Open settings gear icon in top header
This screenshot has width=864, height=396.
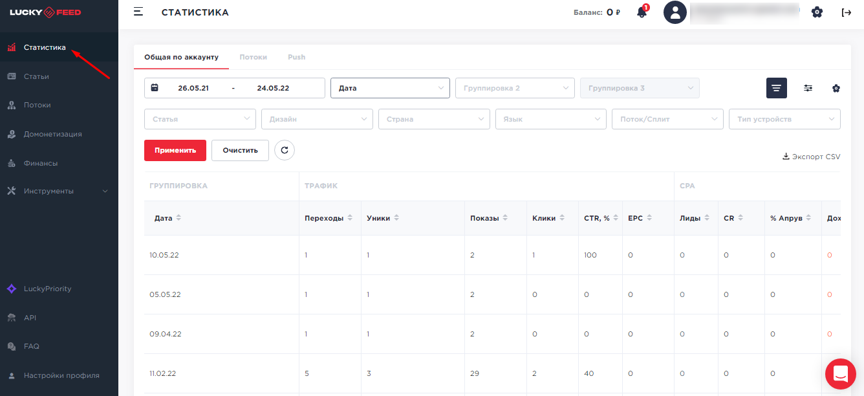pos(817,12)
